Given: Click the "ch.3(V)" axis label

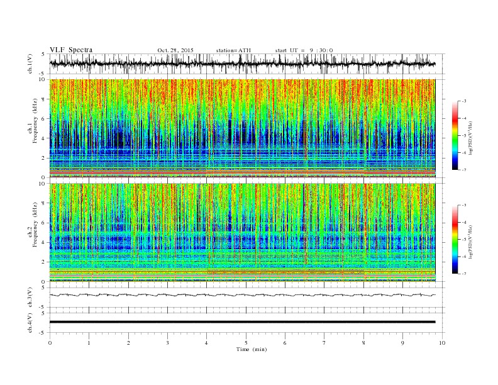Looking at the screenshot, I should (x=30, y=298).
